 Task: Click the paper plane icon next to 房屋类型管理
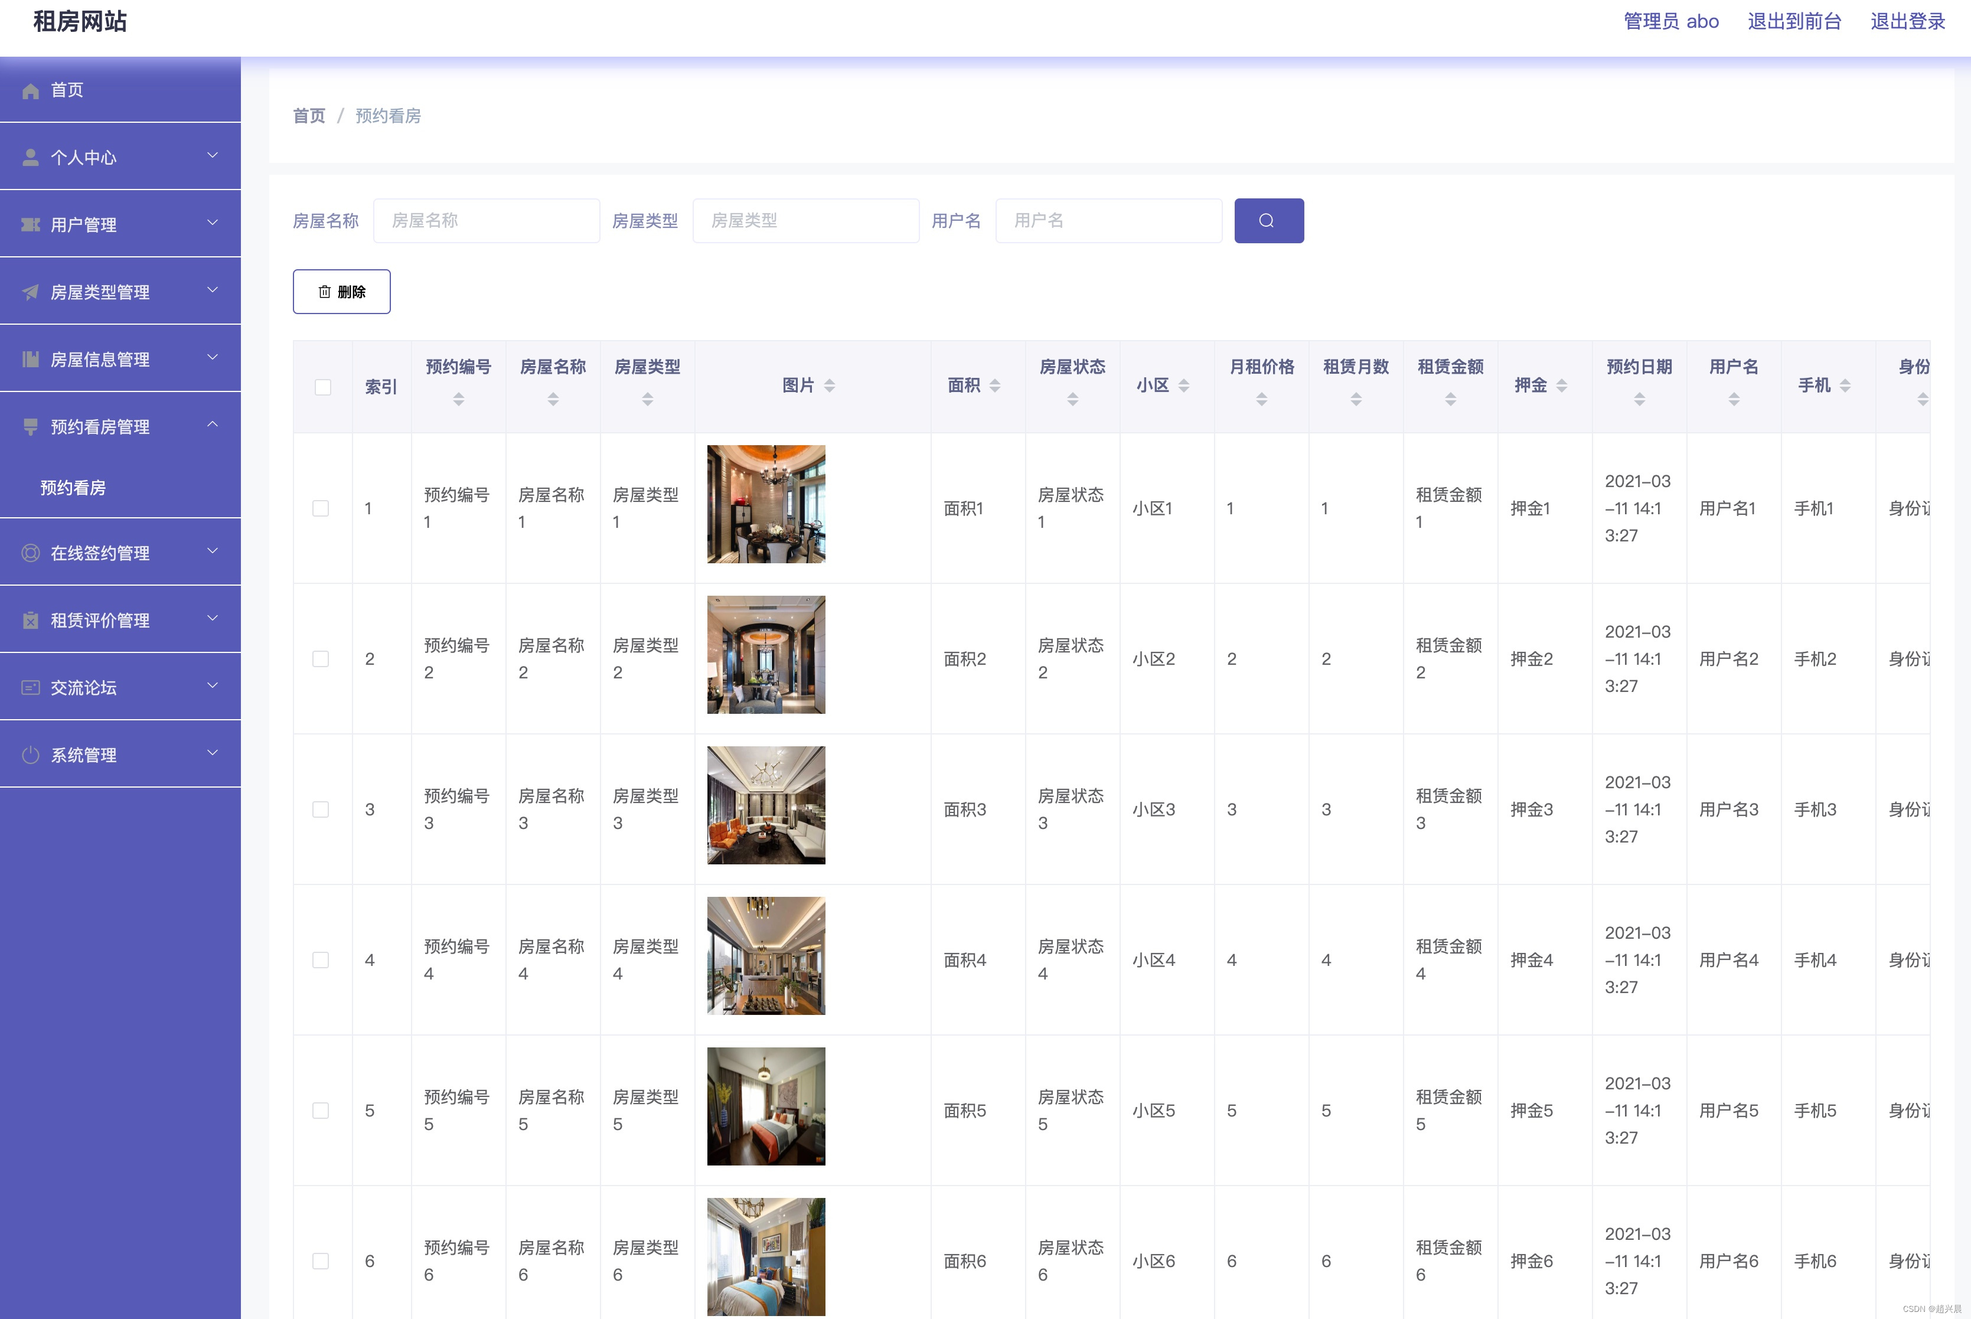(30, 292)
